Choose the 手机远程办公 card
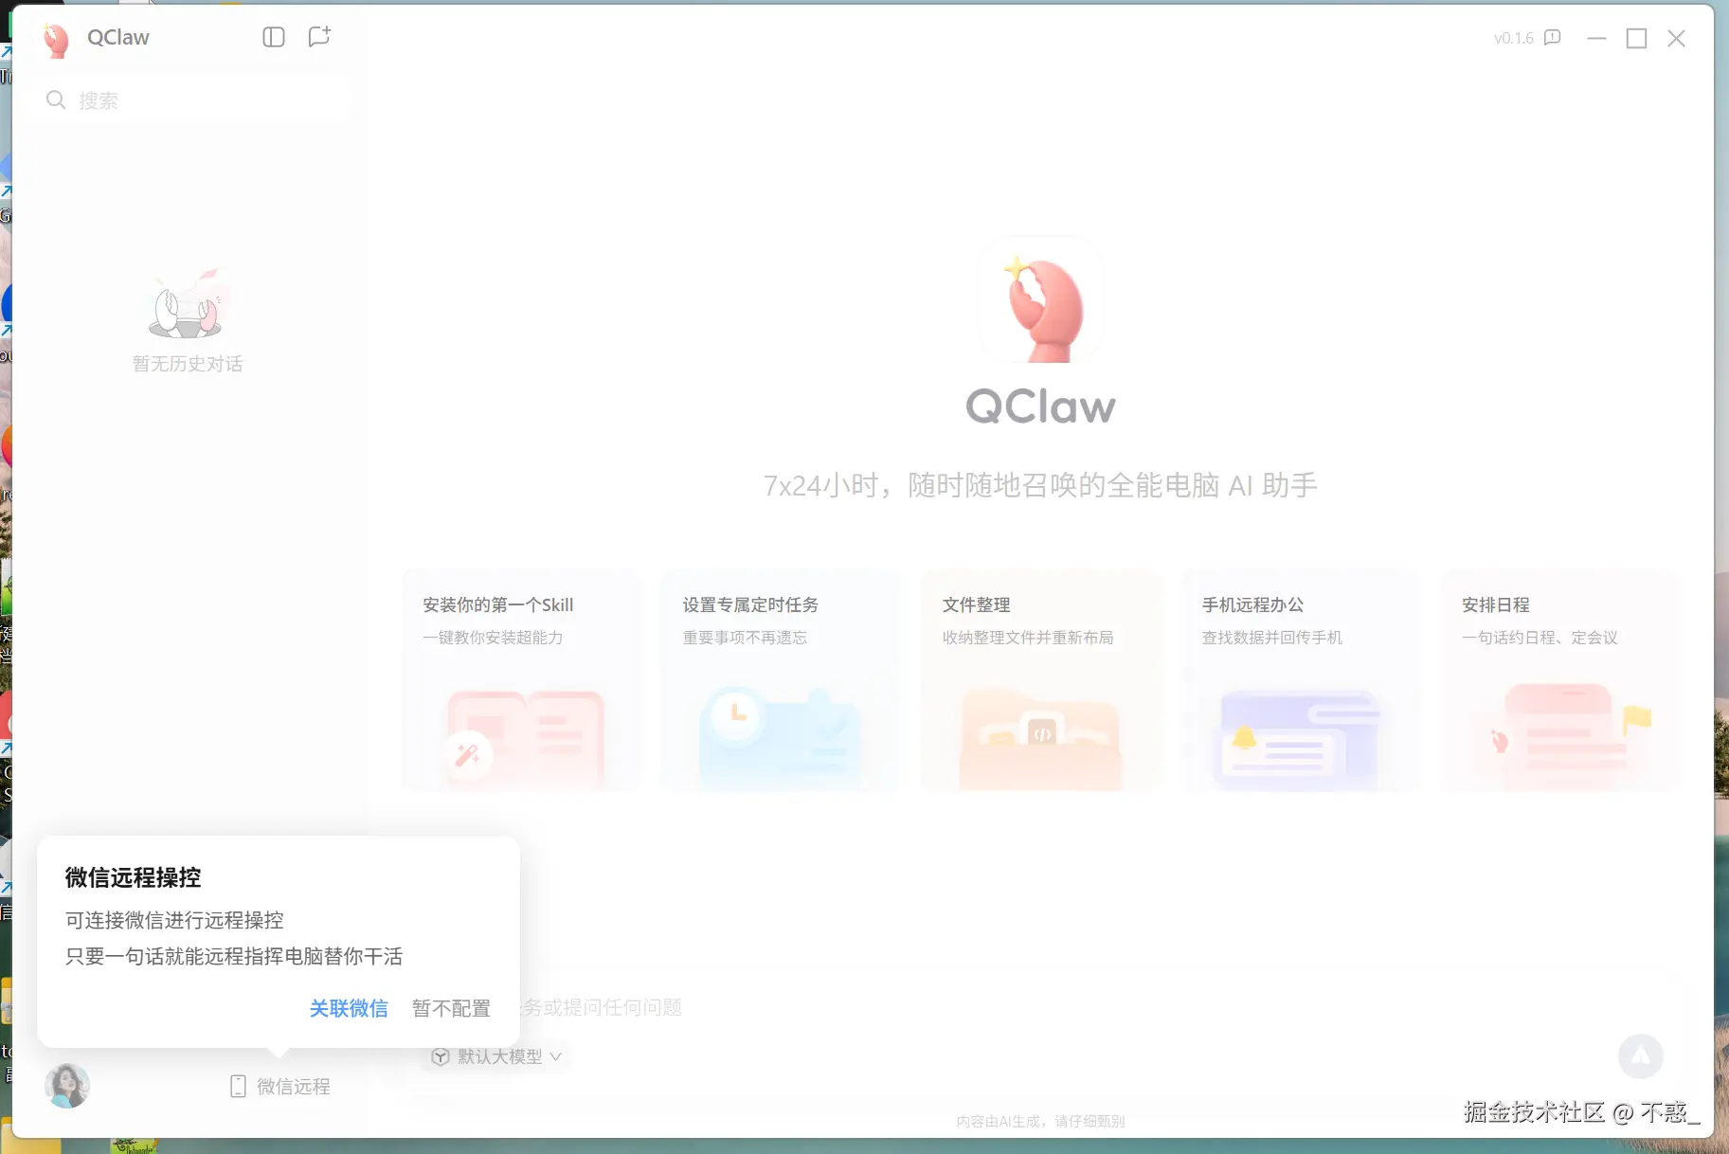The height and width of the screenshot is (1154, 1729). click(x=1300, y=679)
